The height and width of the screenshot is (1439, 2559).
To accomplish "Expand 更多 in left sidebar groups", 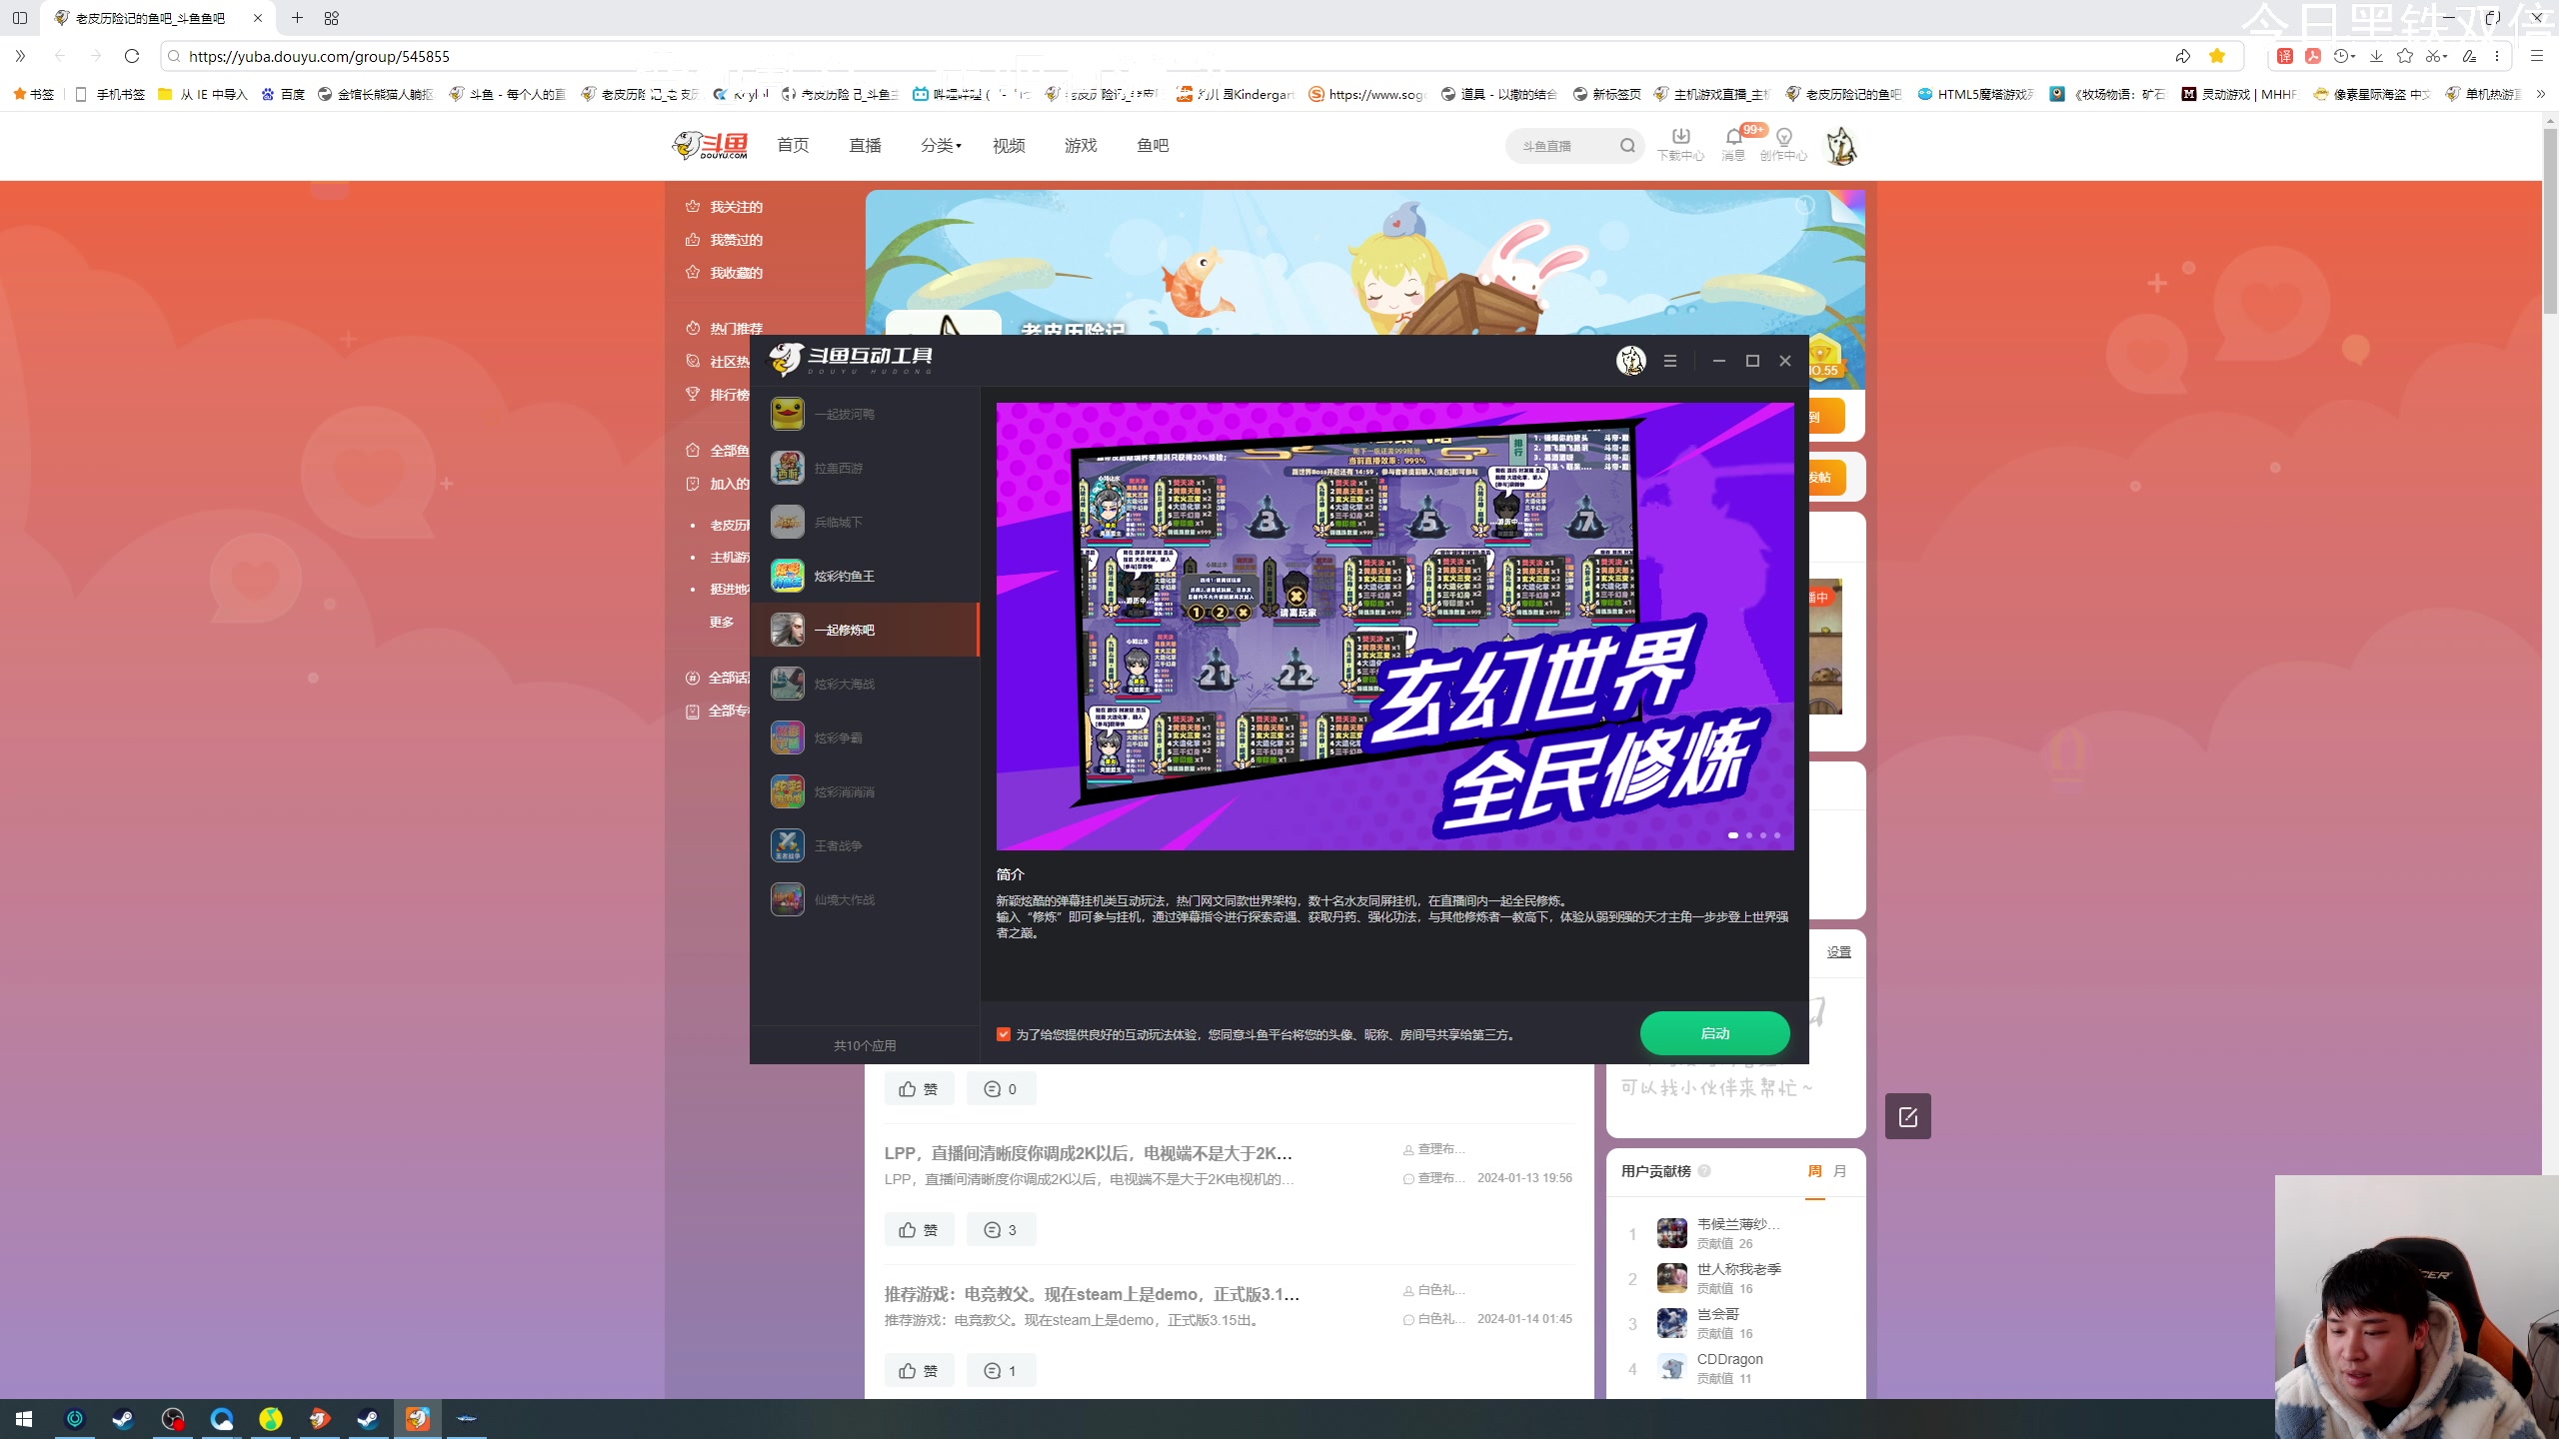I will pyautogui.click(x=722, y=622).
